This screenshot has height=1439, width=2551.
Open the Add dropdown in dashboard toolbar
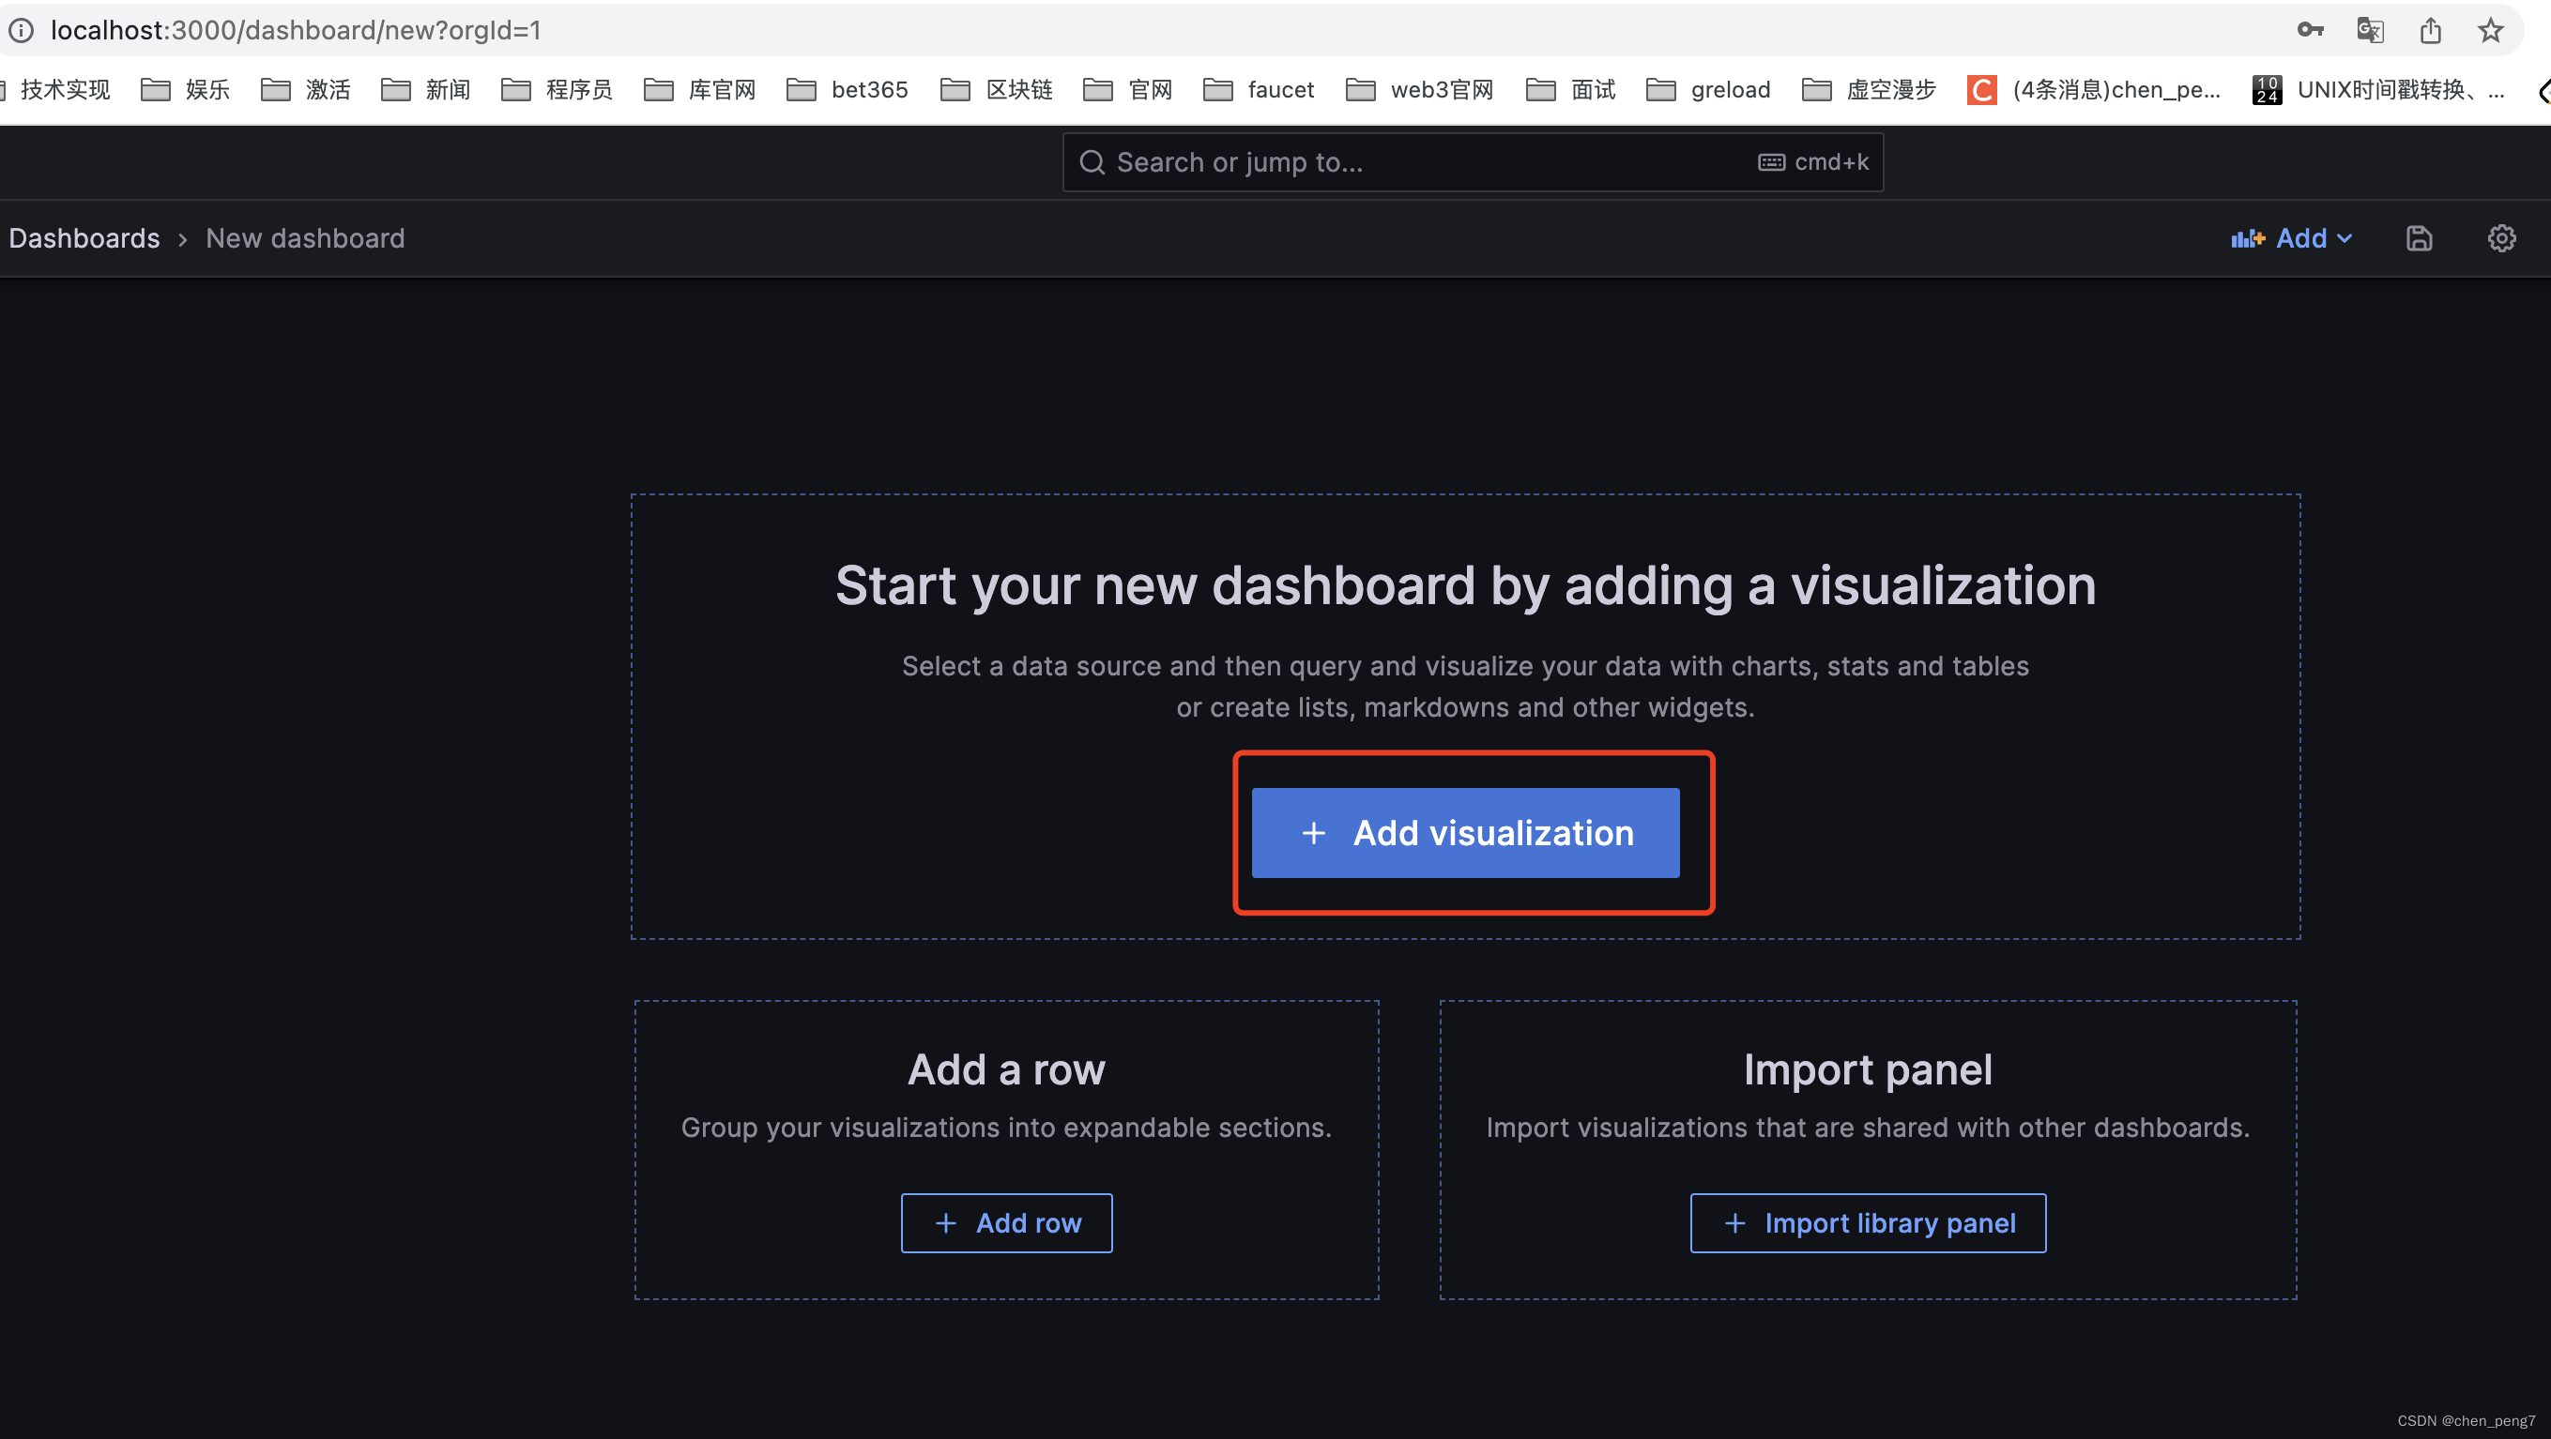tap(2292, 237)
